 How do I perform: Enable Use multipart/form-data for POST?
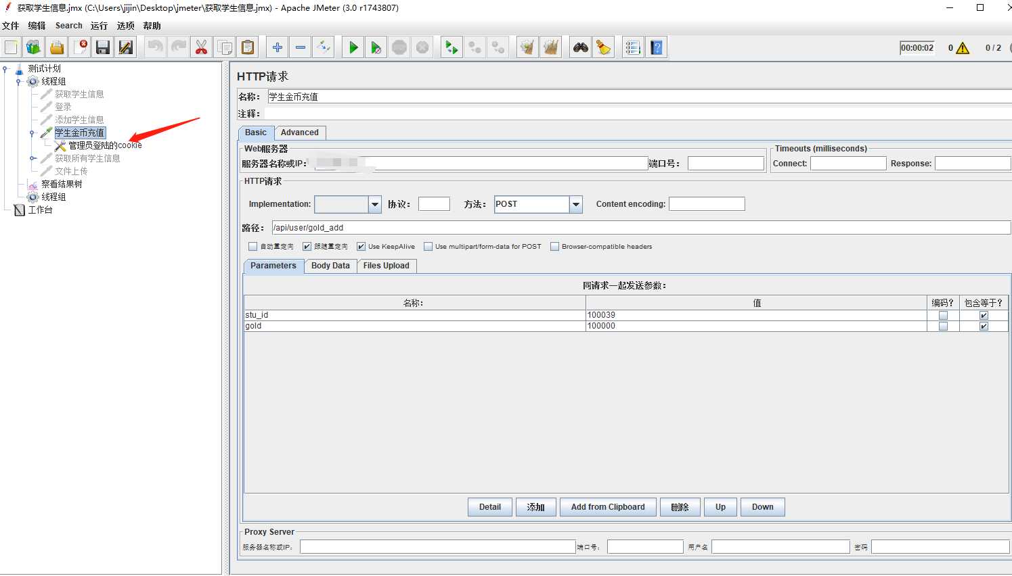(x=428, y=247)
